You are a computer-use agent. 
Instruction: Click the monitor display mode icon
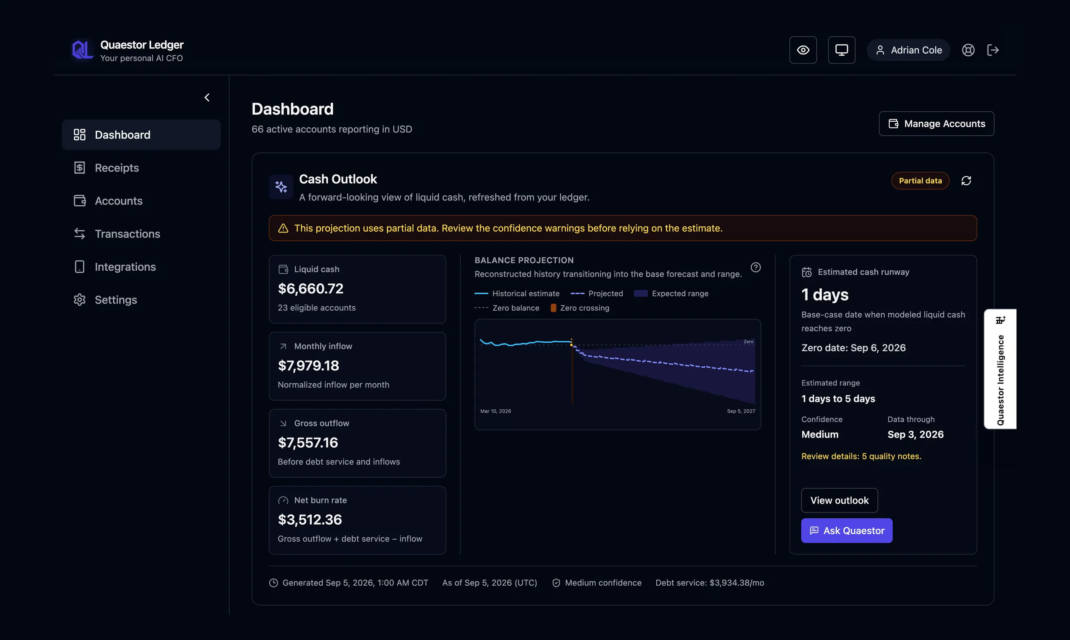click(841, 50)
